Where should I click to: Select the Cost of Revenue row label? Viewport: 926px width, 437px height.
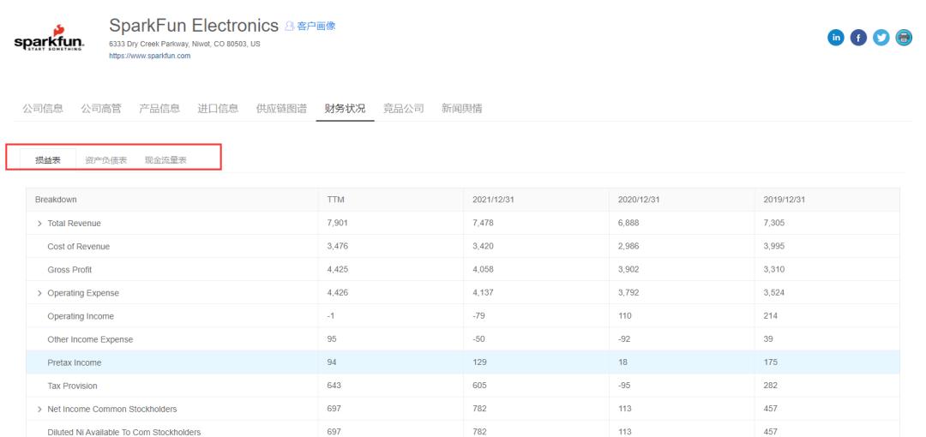point(79,247)
